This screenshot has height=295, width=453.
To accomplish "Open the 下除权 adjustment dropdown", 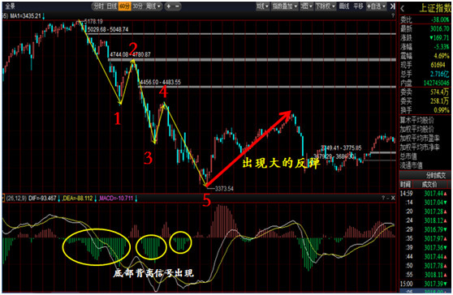I will [x=325, y=6].
